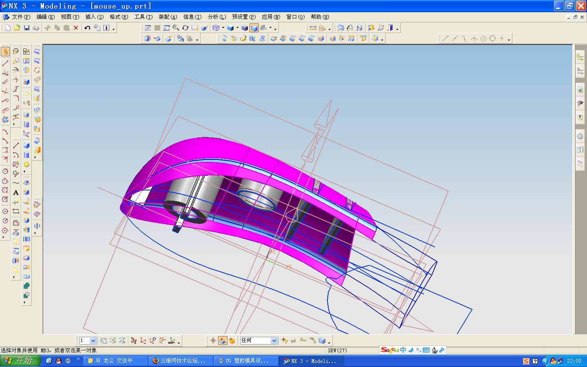The width and height of the screenshot is (587, 367).
Task: Select the Zoom window tool
Action: pos(166,28)
